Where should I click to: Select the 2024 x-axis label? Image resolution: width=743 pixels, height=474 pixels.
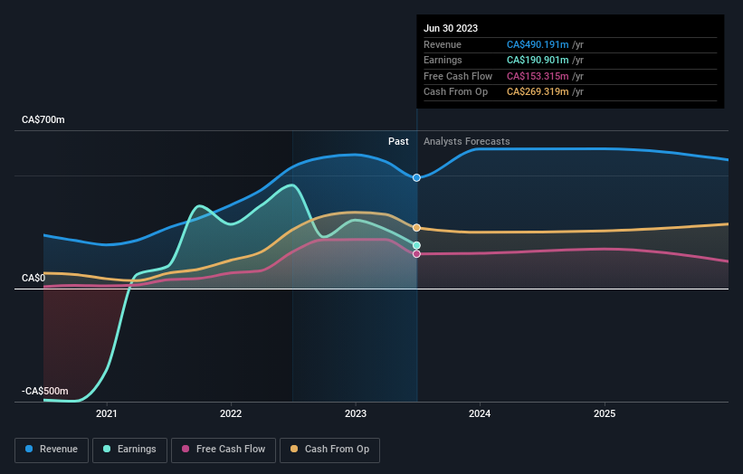pos(480,414)
